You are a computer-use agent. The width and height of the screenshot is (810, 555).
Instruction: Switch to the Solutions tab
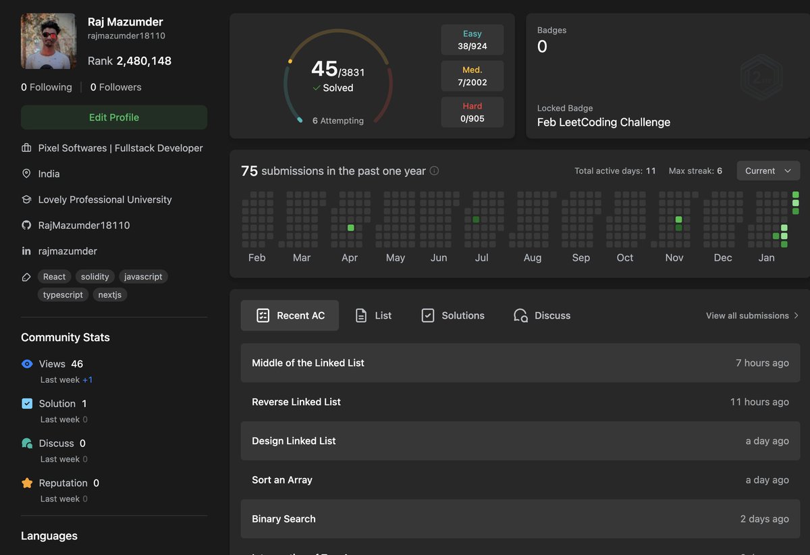tap(453, 315)
